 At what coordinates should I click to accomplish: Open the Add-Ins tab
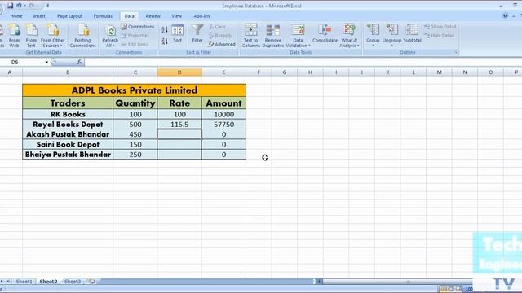(x=201, y=16)
